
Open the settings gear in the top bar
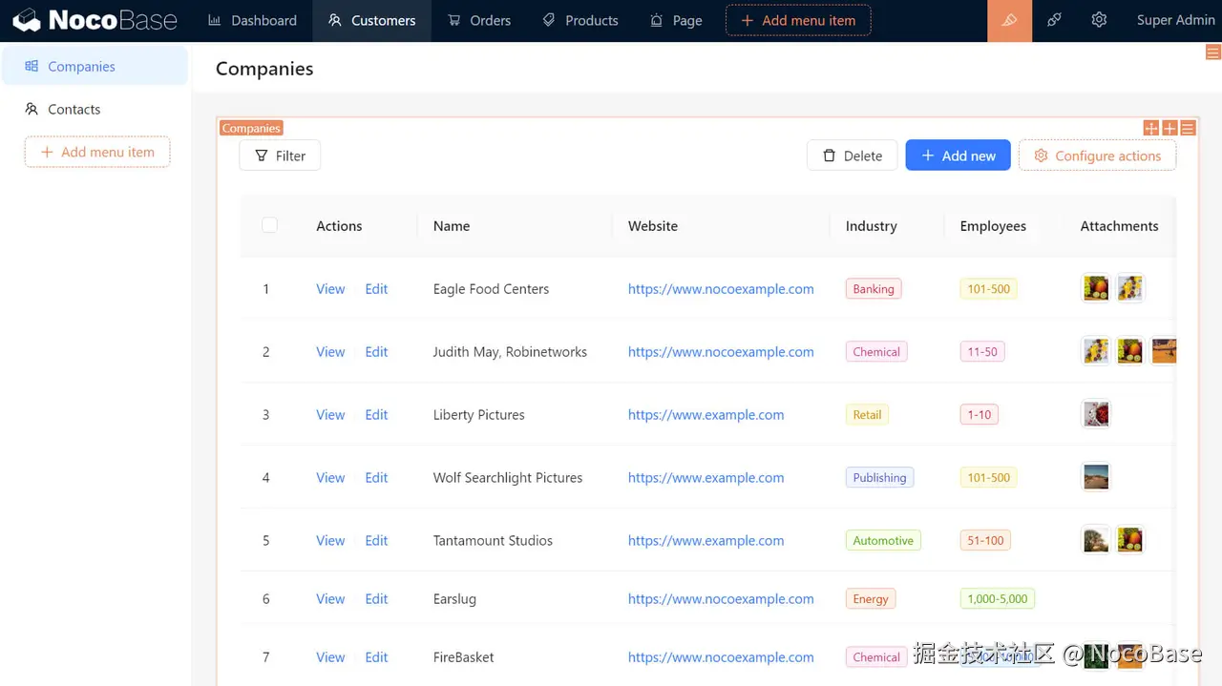pyautogui.click(x=1099, y=20)
